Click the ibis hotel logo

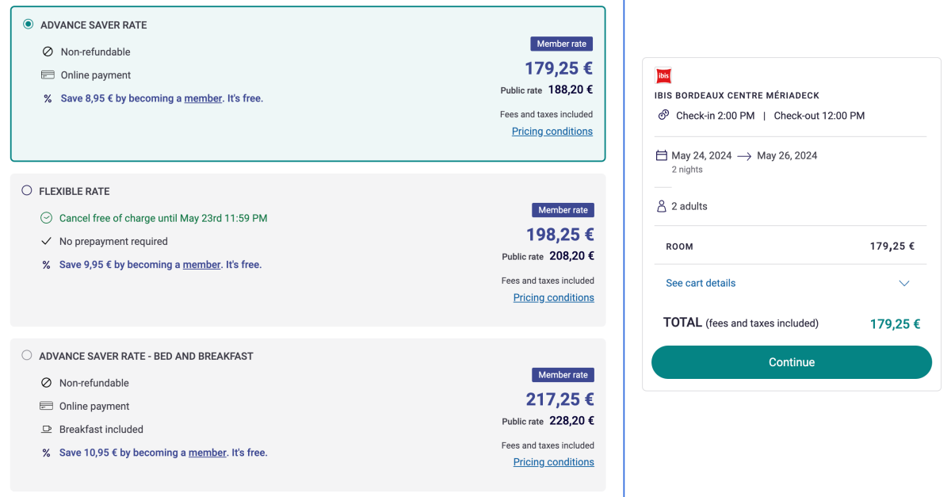click(664, 76)
